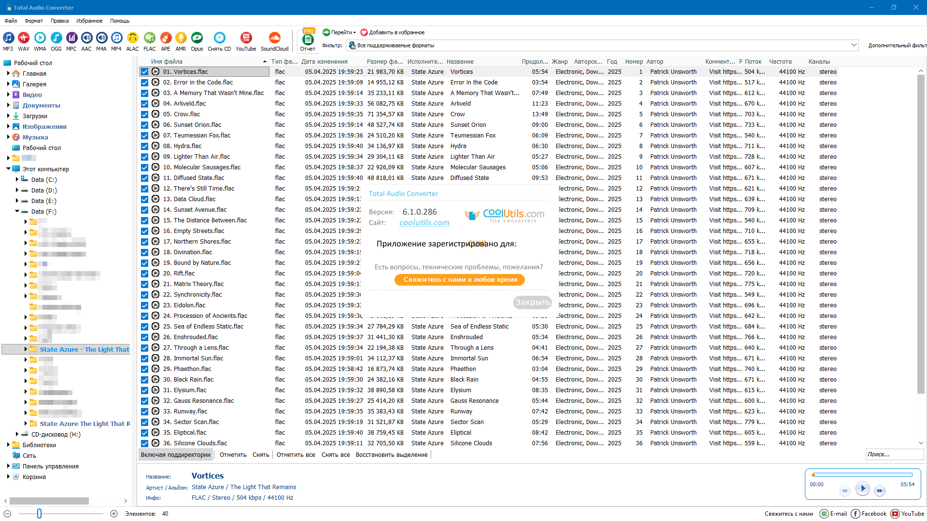927x521 pixels.
Task: Click the Закрыть button in dialog
Action: [x=532, y=302]
